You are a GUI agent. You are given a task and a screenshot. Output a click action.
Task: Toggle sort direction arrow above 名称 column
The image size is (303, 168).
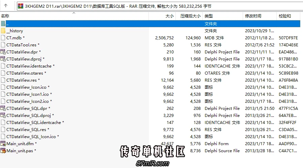(74, 13)
